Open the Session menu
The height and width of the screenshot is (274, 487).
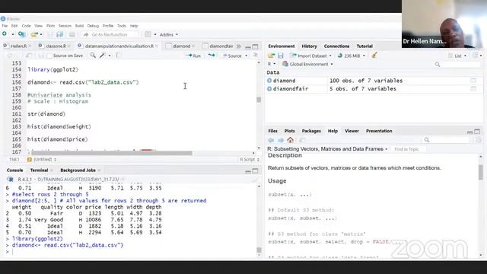65,26
